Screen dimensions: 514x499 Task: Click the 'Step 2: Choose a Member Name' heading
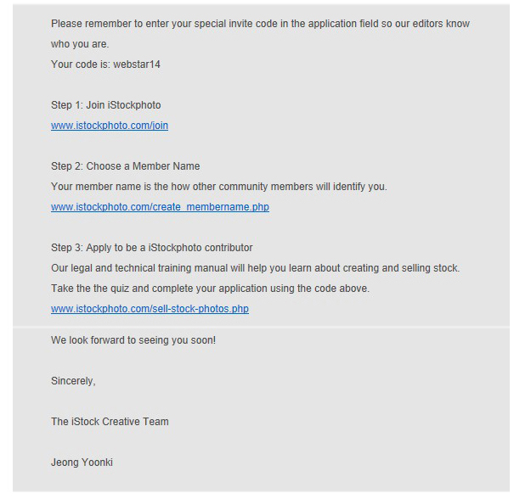[125, 166]
